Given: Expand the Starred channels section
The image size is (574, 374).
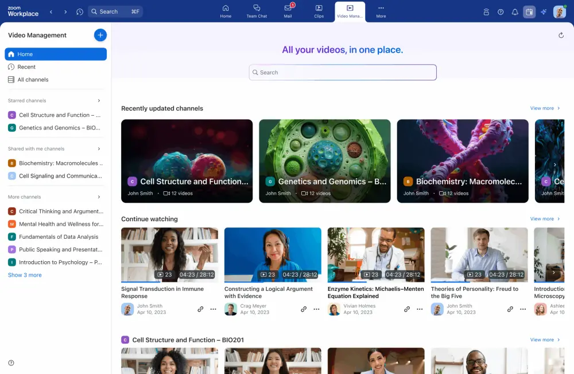Looking at the screenshot, I should (99, 101).
